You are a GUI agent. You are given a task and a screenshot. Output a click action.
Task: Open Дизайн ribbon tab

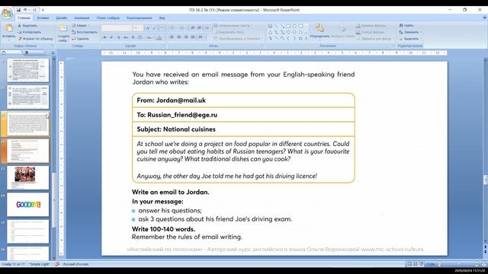point(62,18)
